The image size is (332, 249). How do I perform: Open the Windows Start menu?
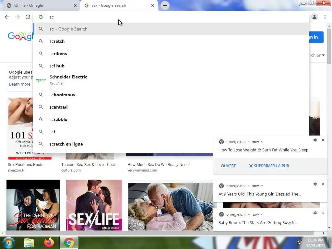point(8,243)
